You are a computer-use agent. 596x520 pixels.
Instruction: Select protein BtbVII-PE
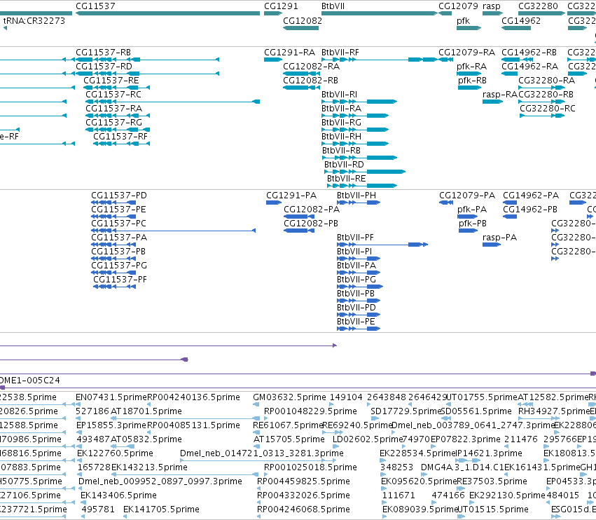tap(356, 322)
